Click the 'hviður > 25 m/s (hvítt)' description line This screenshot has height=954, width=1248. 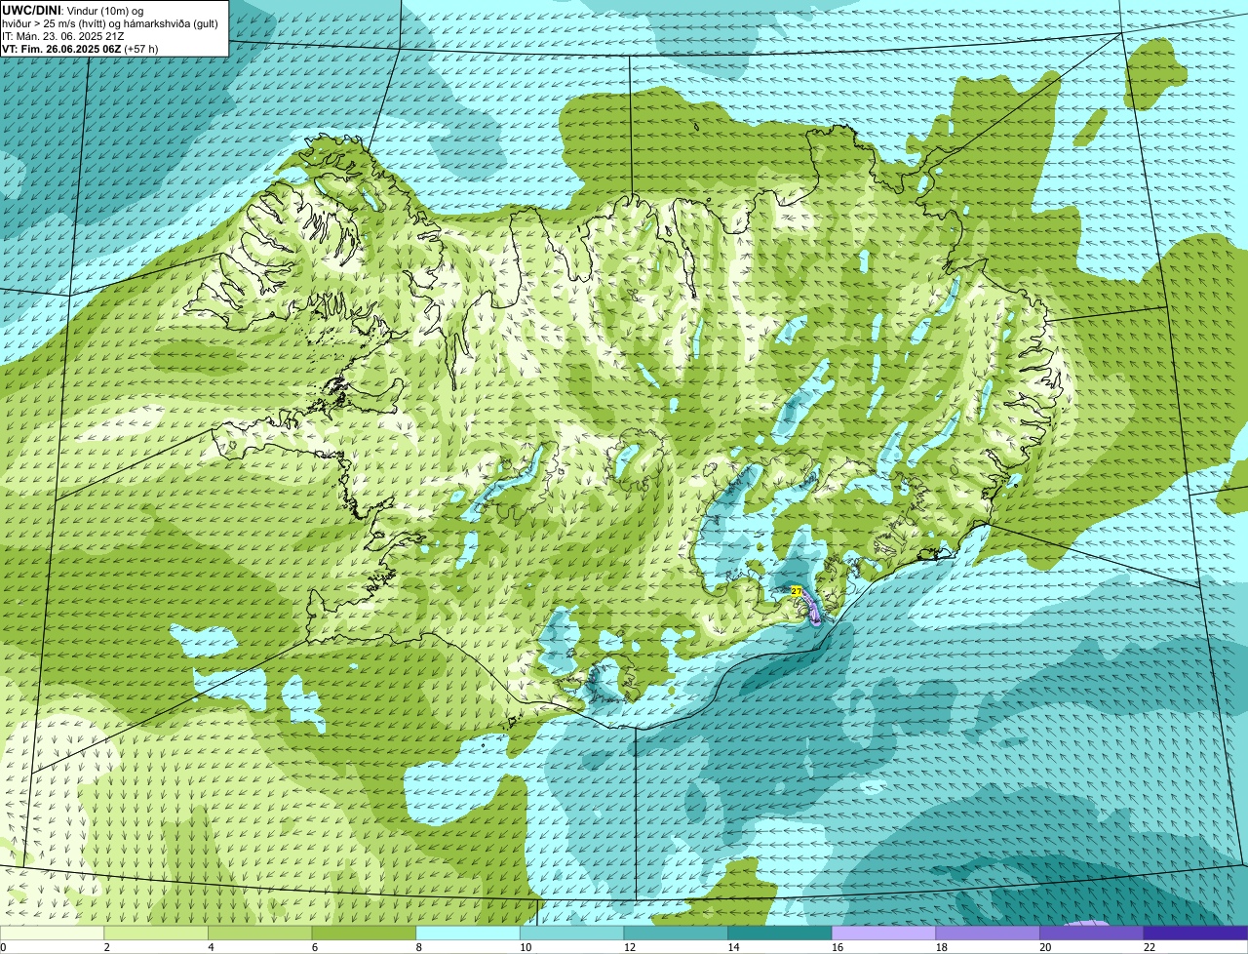click(109, 23)
